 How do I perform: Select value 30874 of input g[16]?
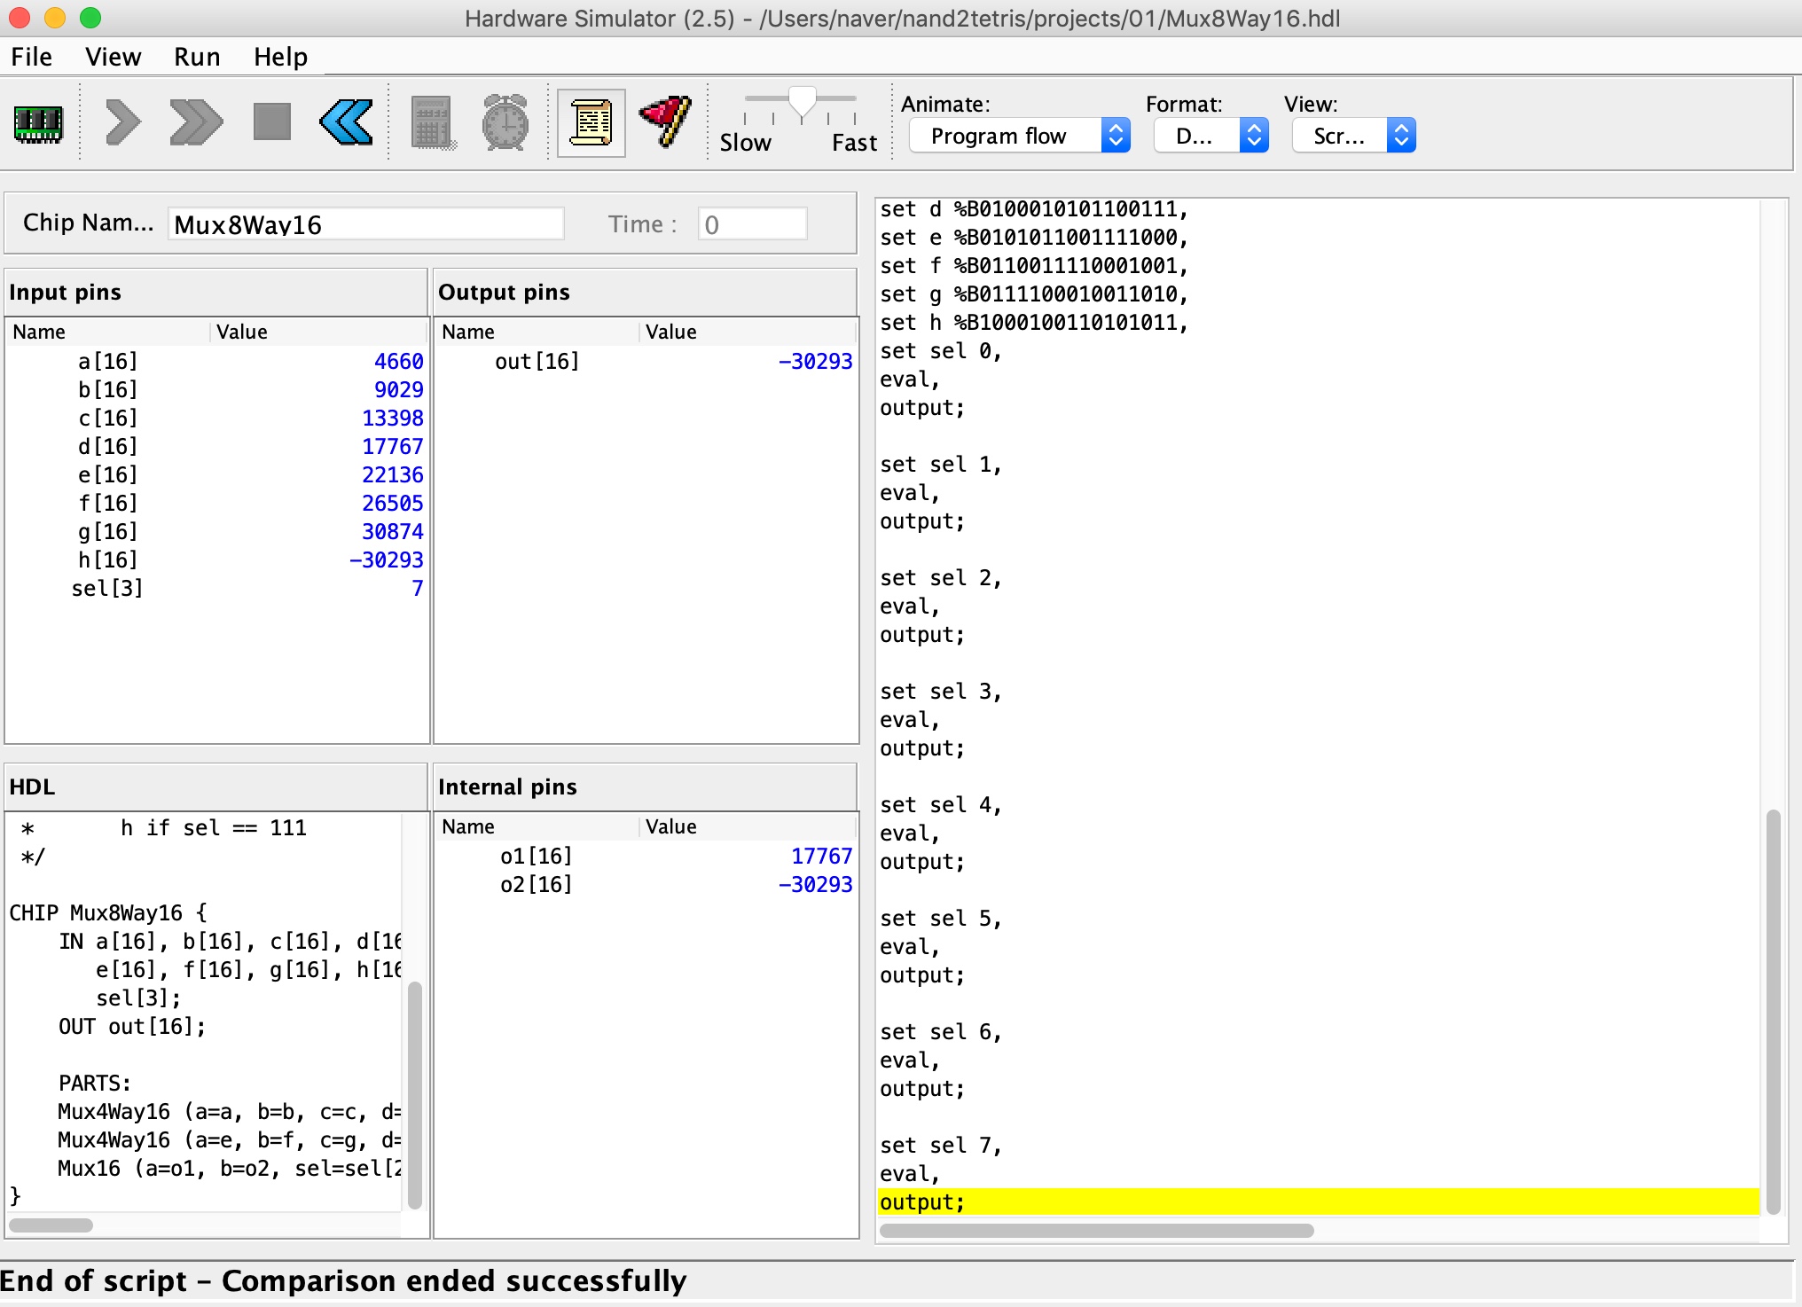tap(392, 532)
